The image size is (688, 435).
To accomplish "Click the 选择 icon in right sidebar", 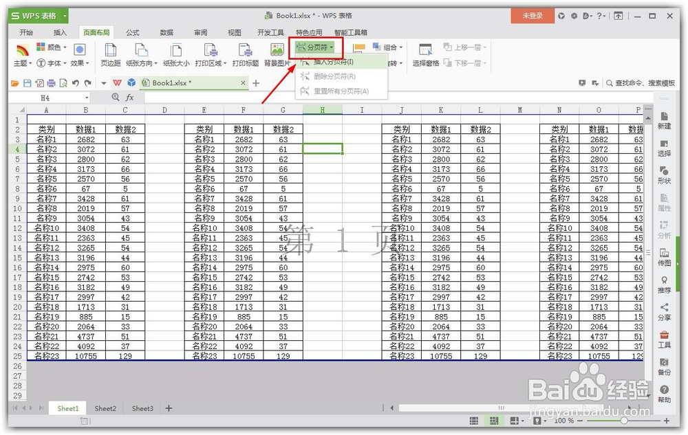I will click(x=665, y=144).
